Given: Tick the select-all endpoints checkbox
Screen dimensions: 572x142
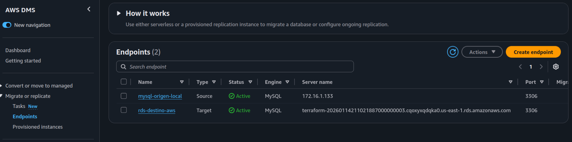Looking at the screenshot, I should (124, 82).
